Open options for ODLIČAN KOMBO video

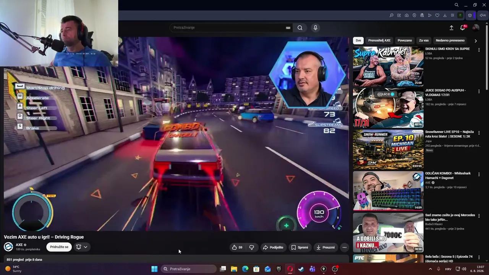point(479,174)
